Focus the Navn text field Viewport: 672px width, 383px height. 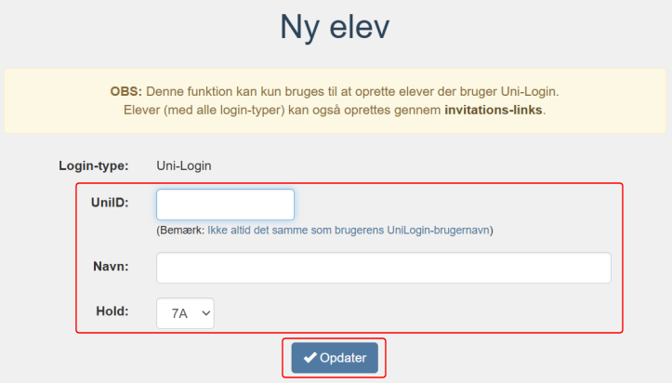point(384,268)
